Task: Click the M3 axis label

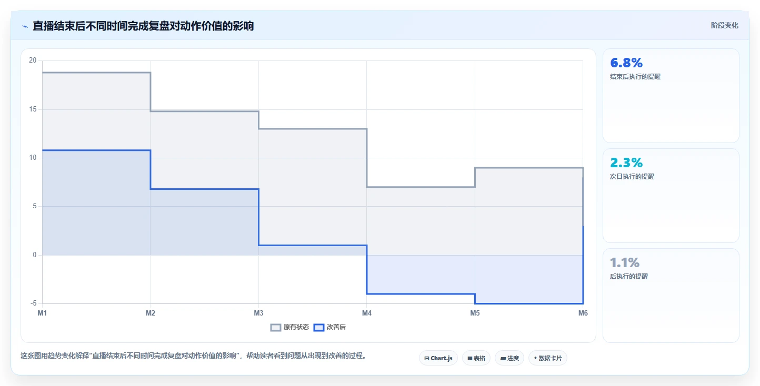Action: [258, 313]
